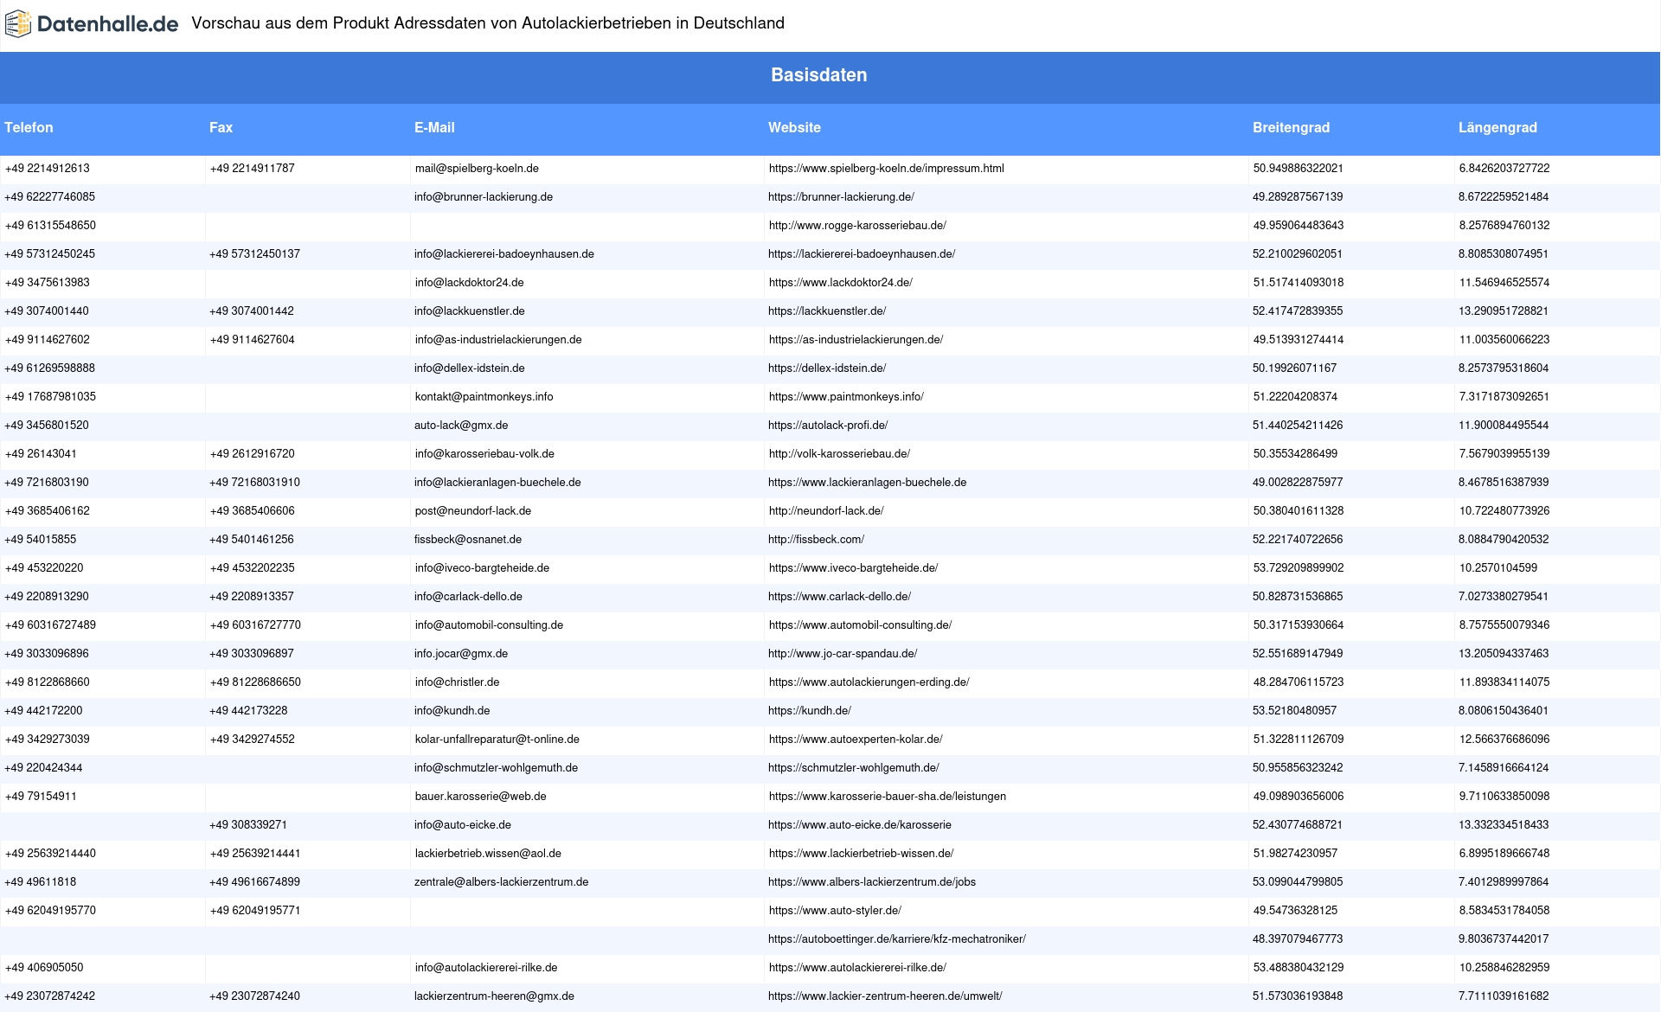The image size is (1661, 1012).
Task: Open lackieranlagen-buechele.de website link
Action: tap(867, 483)
